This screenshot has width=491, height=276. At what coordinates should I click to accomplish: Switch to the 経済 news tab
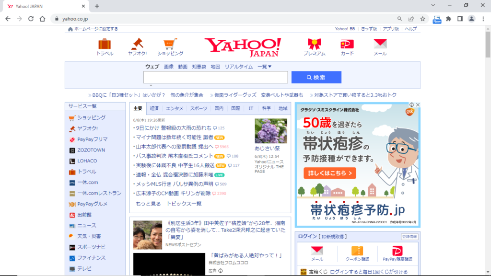tap(154, 108)
